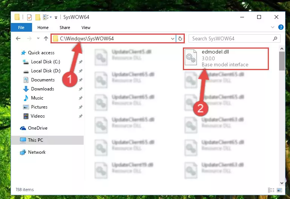
Task: Click the pin icon next to Documents
Action: pyautogui.click(x=81, y=80)
